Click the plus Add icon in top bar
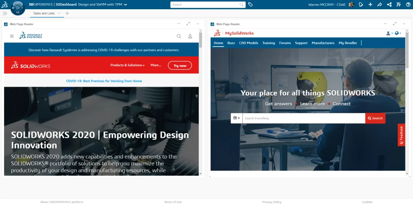The image size is (413, 206). click(x=370, y=4)
